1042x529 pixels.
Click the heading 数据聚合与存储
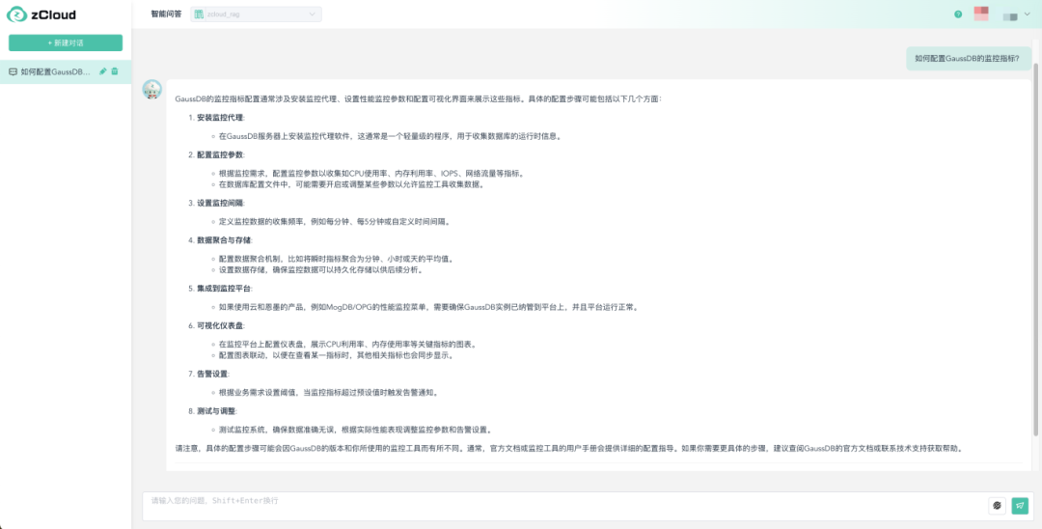click(225, 240)
